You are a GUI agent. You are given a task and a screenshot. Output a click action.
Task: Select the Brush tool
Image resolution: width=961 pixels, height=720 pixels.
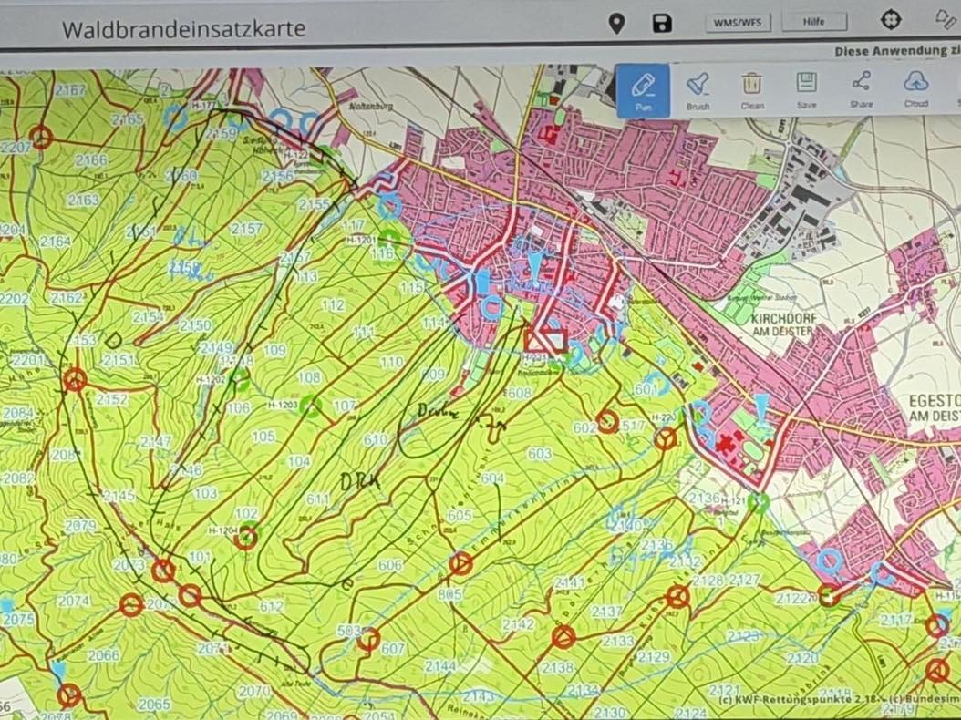click(697, 89)
